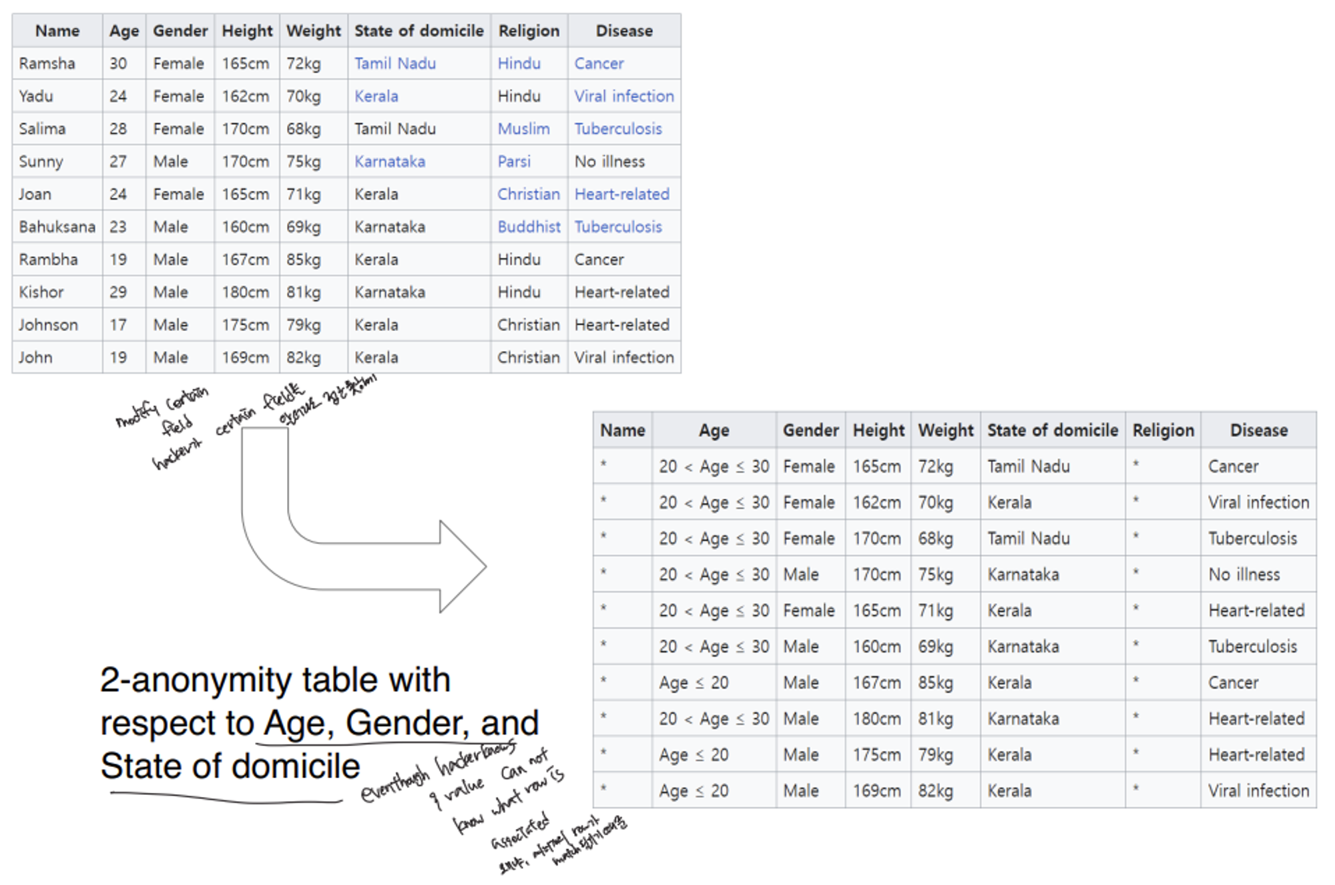1335x885 pixels.
Task: Open the Viral infection link in Yadu's row
Action: pyautogui.click(x=624, y=96)
